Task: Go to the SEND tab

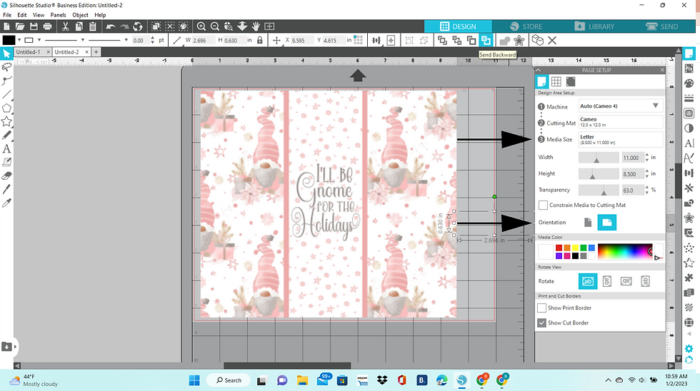Action: [x=662, y=26]
